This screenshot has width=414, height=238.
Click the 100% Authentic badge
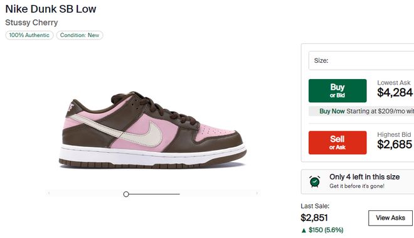pos(29,35)
